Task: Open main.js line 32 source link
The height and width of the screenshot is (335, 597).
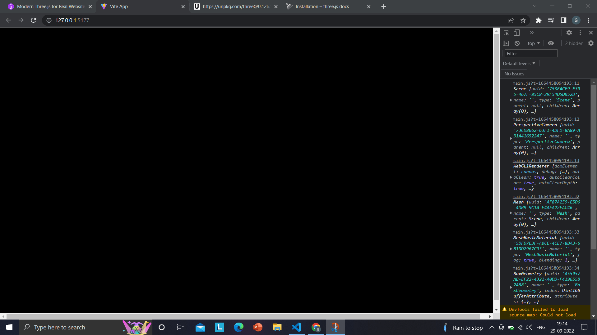Action: point(546,196)
